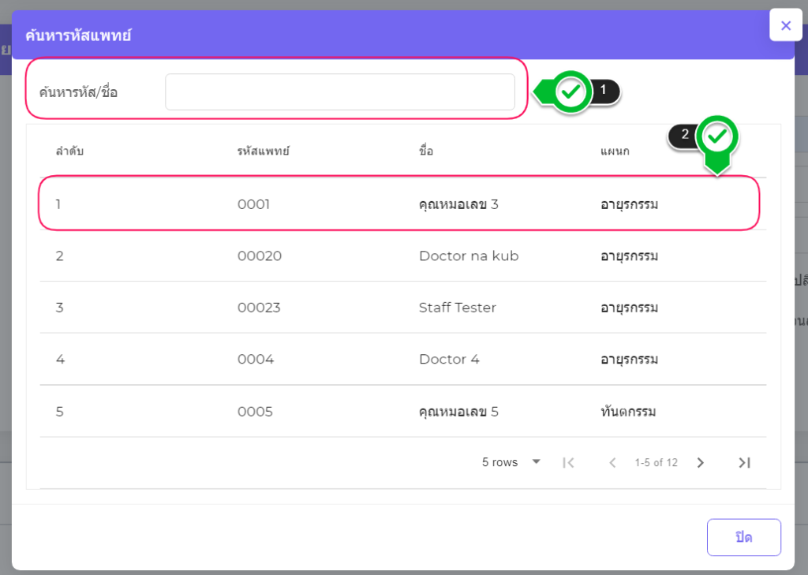Select the row with doctor code 0001
Viewport: 808px width, 575px height.
(x=253, y=204)
